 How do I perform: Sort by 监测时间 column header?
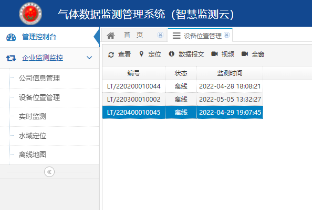(x=230, y=73)
